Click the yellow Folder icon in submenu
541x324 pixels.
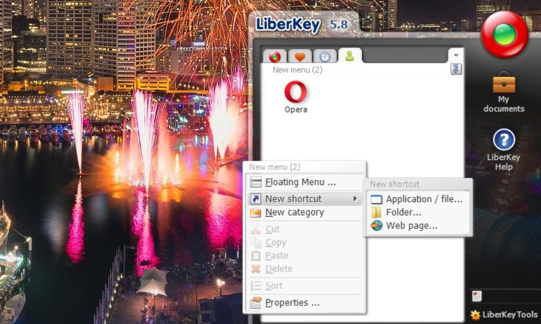[x=376, y=212]
